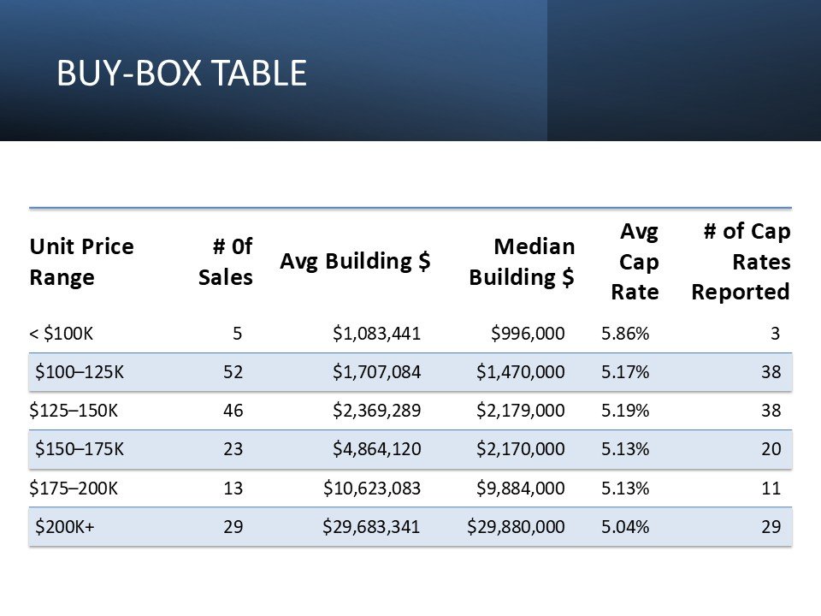Click the 5.04% cap rate value
821x616 pixels.
625,526
